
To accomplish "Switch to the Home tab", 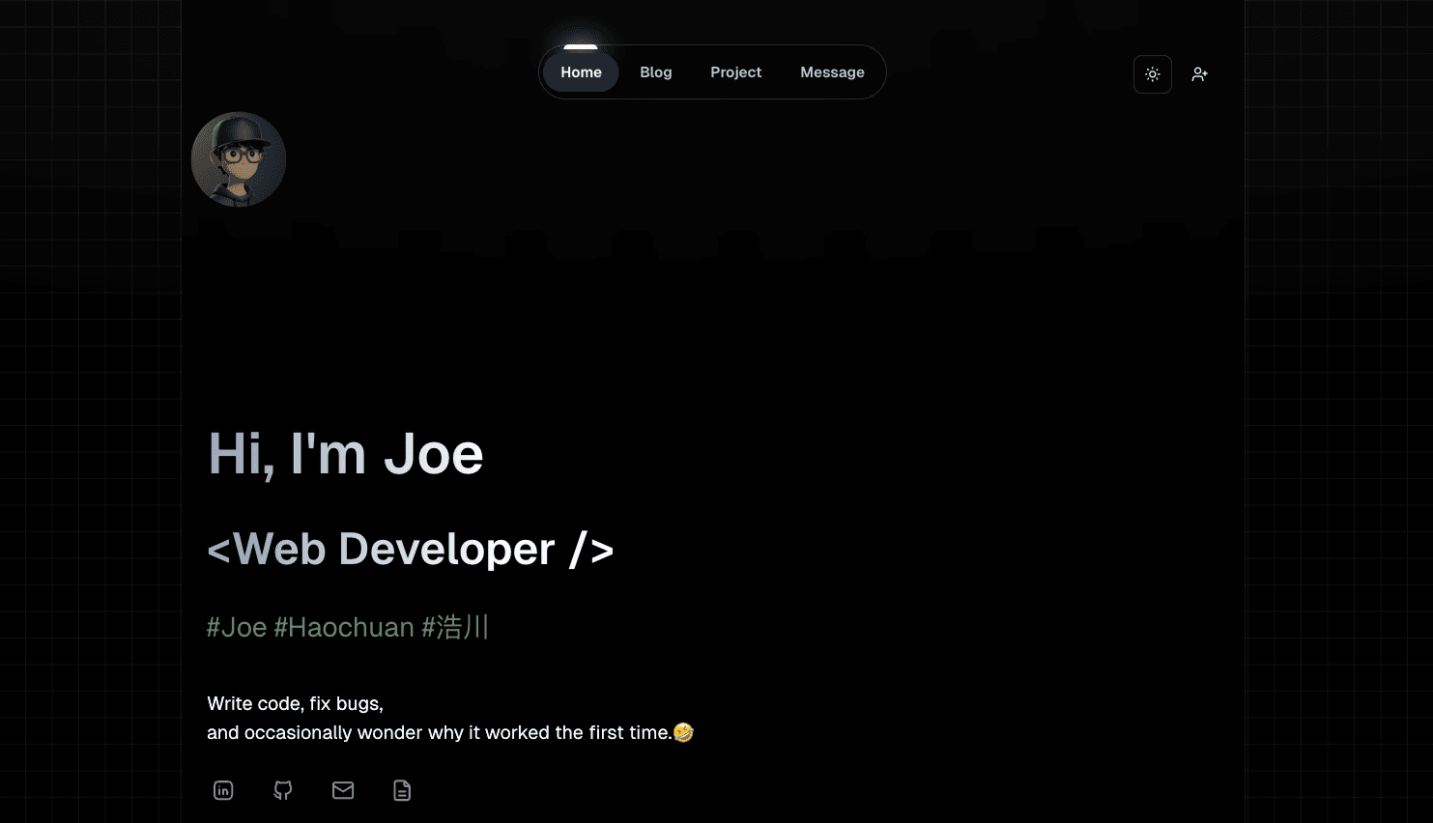I will coord(581,72).
